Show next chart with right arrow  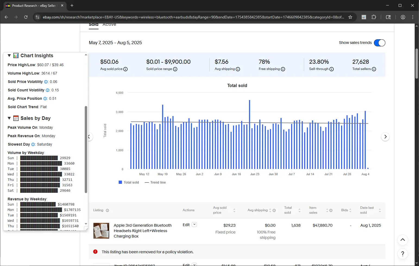pos(385,137)
